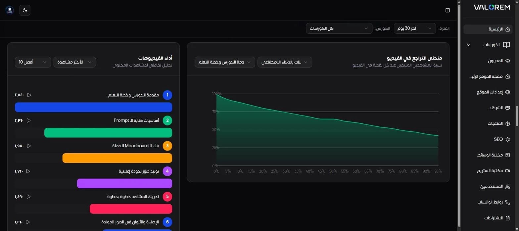Click phone icon for روابط الواتساب
519x231 pixels.
(508, 202)
